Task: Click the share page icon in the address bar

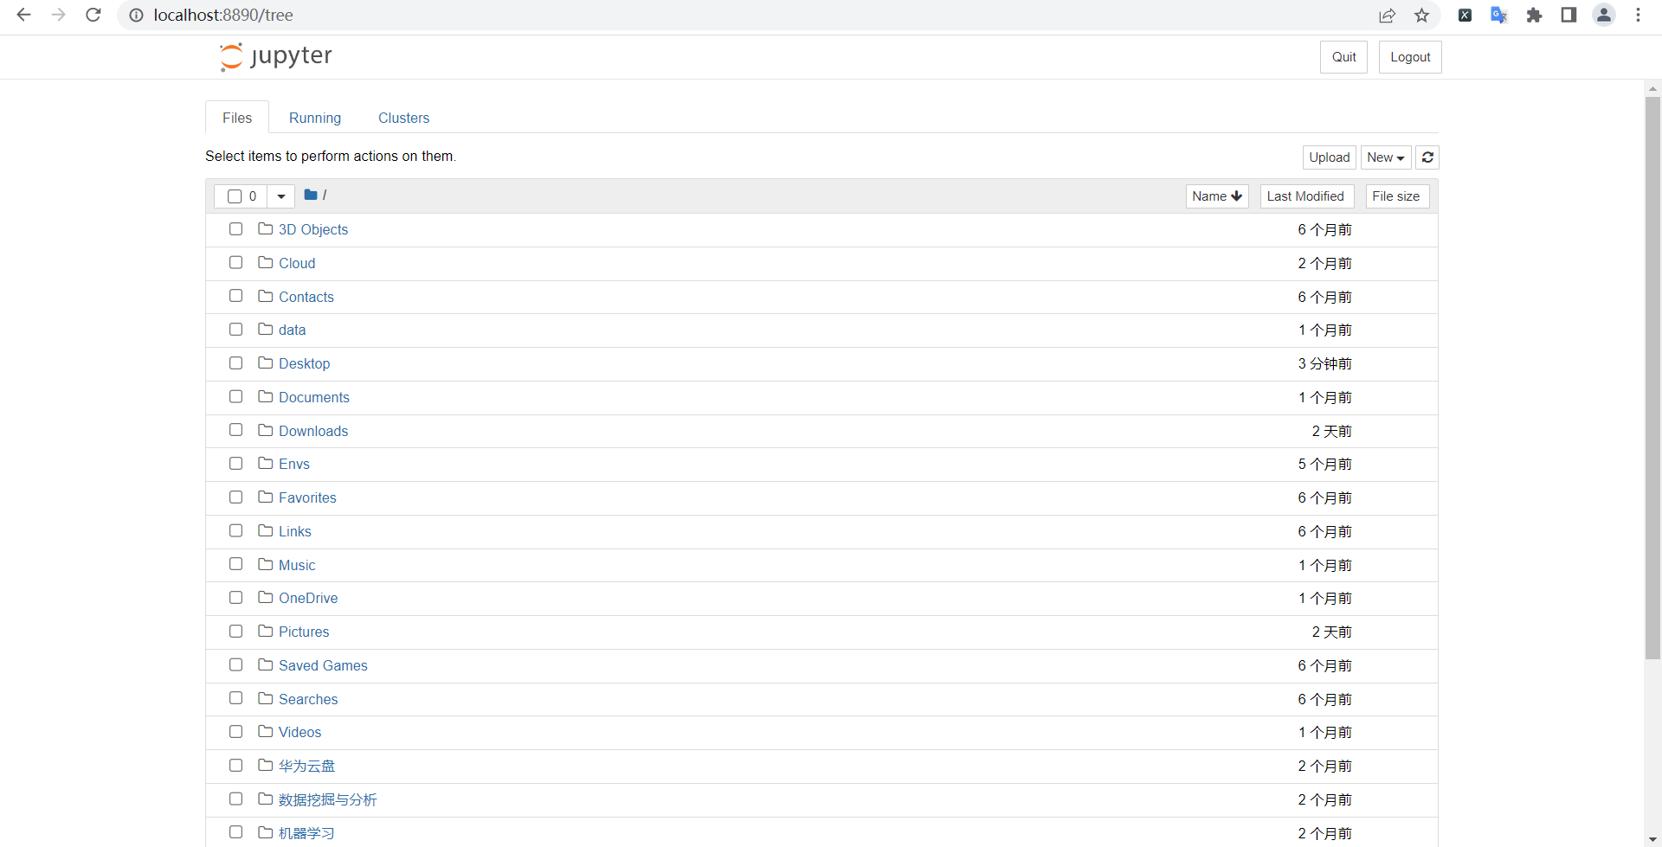Action: 1387,15
